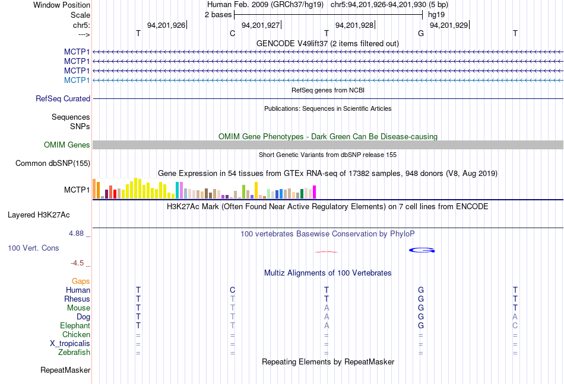The width and height of the screenshot is (564, 384).
Task: Click the gray OMIM Genes bar
Action: pos(328,145)
